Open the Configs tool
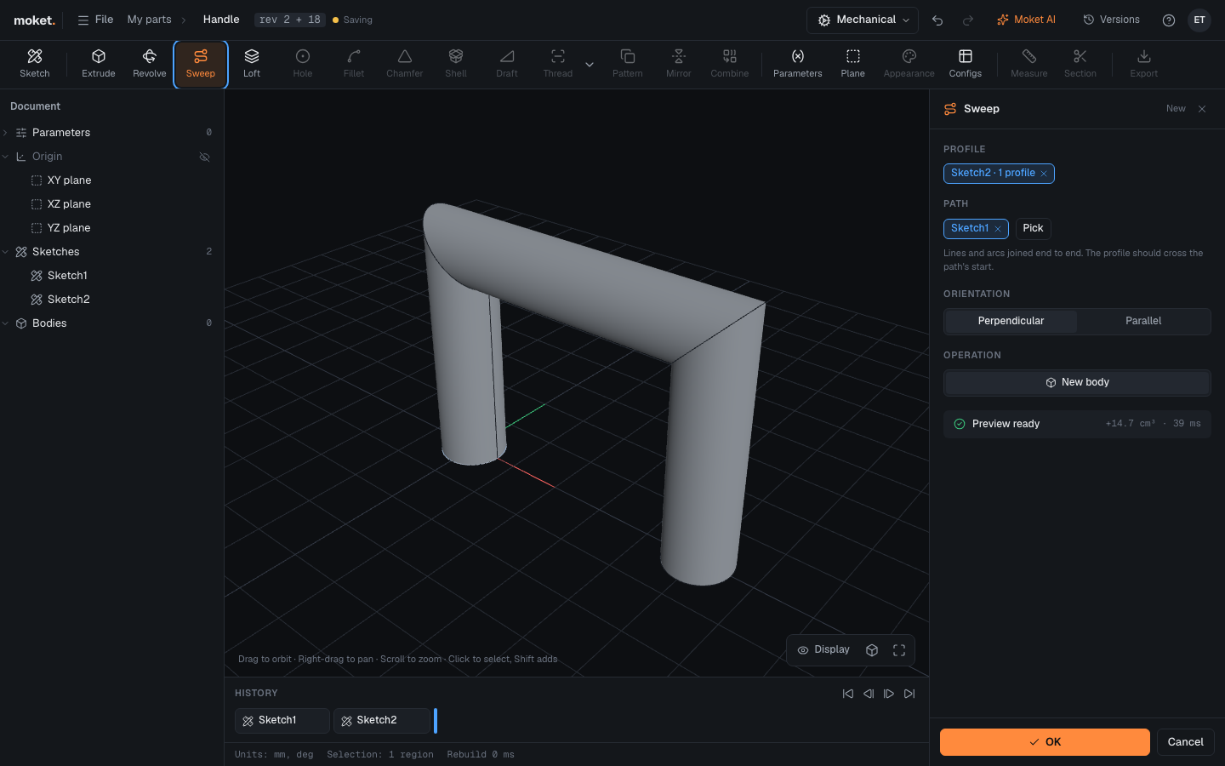Screen dimensions: 1225x766 pyautogui.click(x=966, y=64)
